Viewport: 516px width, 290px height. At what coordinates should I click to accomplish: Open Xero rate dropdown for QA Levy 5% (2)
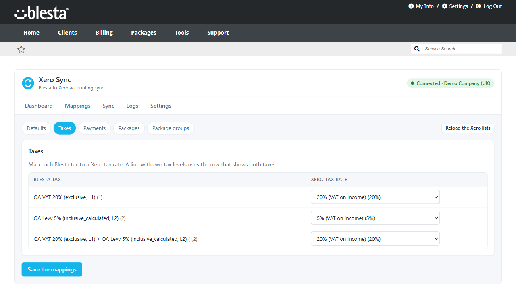coord(375,218)
